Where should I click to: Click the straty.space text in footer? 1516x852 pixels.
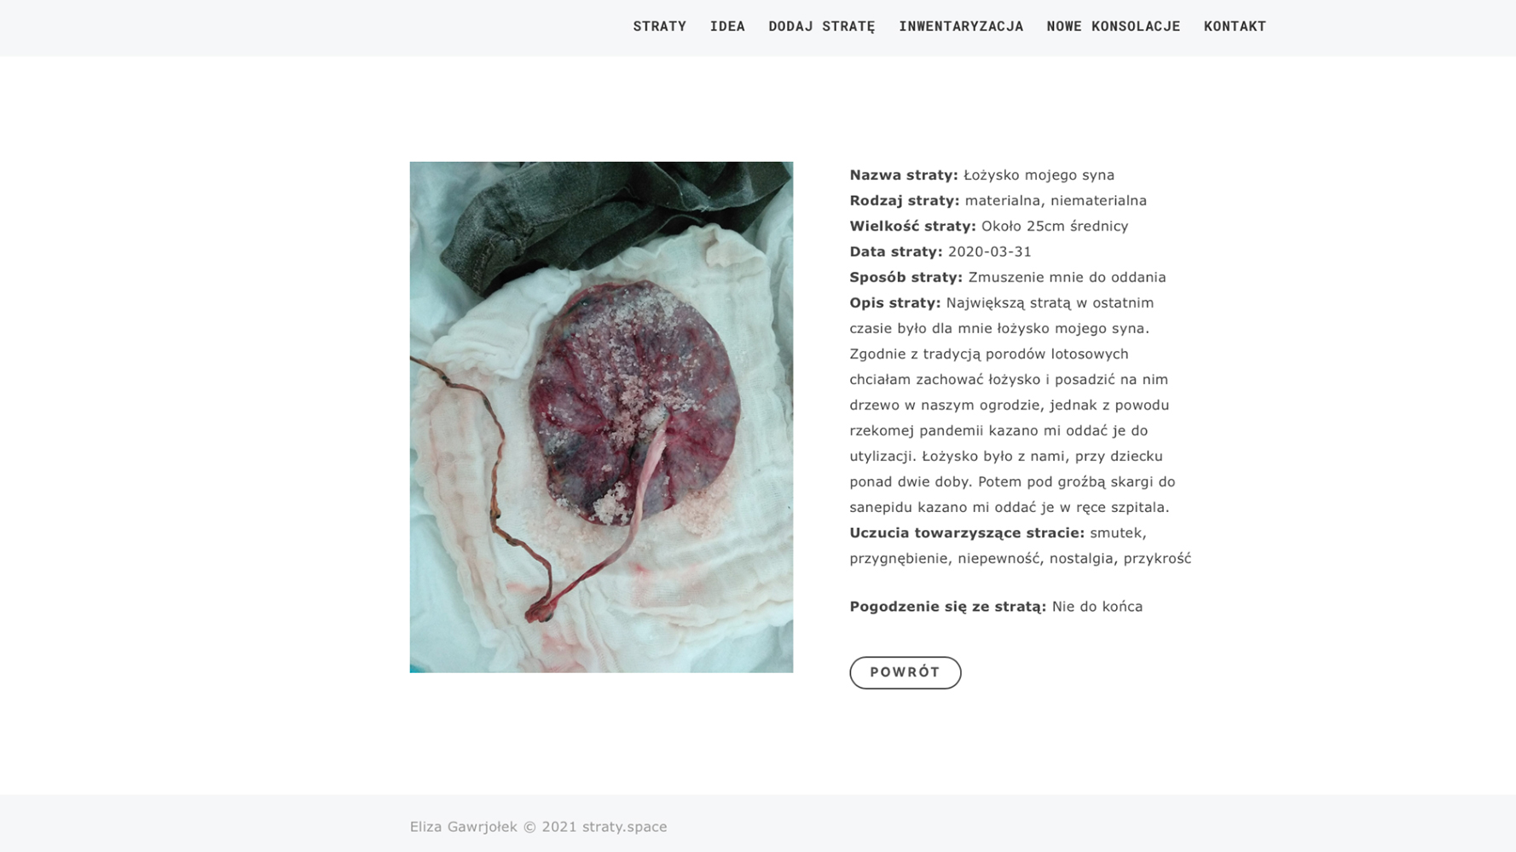coord(624,826)
